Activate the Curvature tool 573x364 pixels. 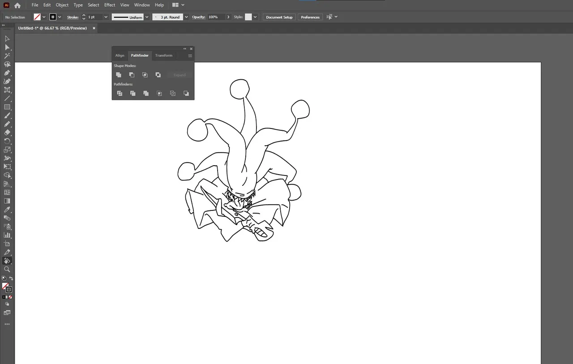tap(7, 81)
